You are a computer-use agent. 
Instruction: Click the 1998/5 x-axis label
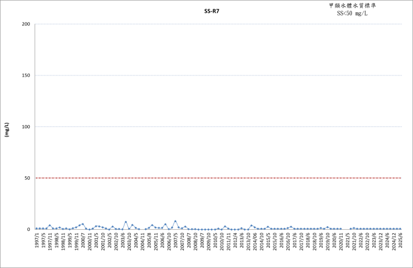(x=56, y=240)
